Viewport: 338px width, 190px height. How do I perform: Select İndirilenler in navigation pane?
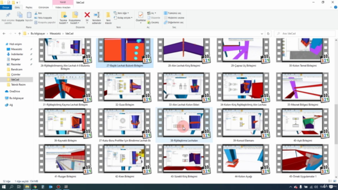pyautogui.click(x=17, y=54)
